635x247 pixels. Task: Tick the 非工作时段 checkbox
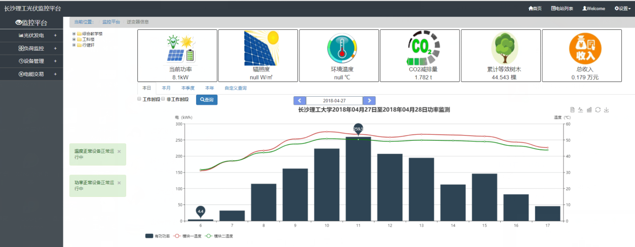click(x=163, y=99)
